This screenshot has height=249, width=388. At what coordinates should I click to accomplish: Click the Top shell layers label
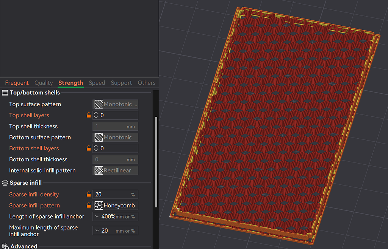(29, 115)
